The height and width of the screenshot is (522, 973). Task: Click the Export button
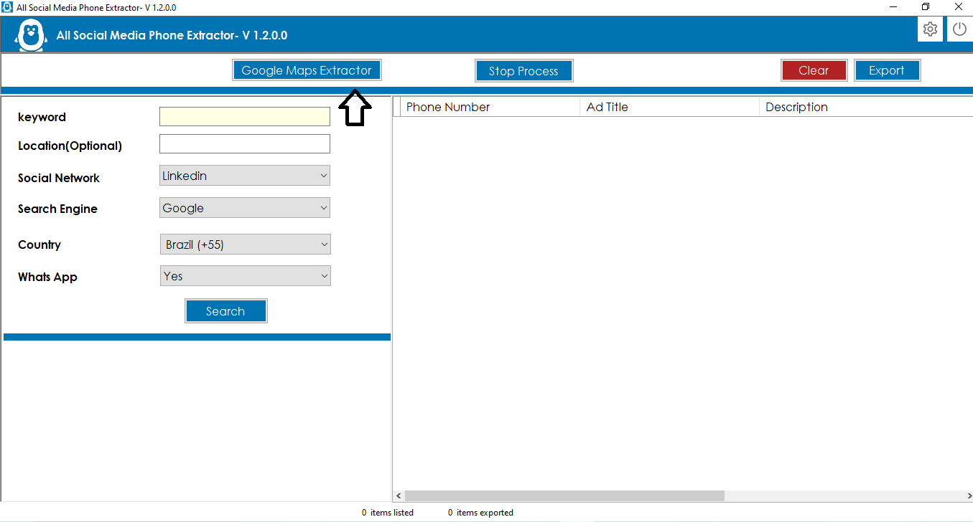coord(887,70)
